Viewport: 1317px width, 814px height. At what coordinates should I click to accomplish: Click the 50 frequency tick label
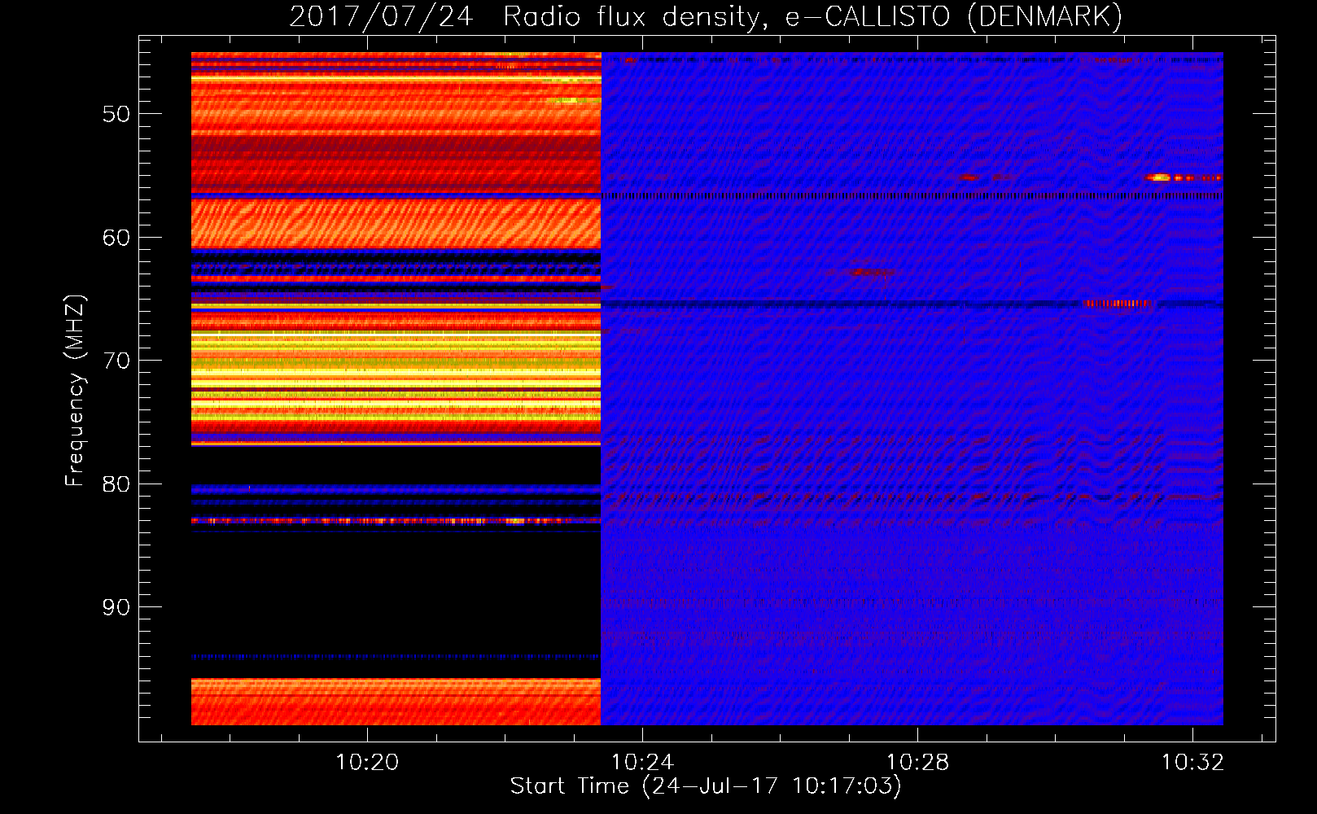click(116, 114)
